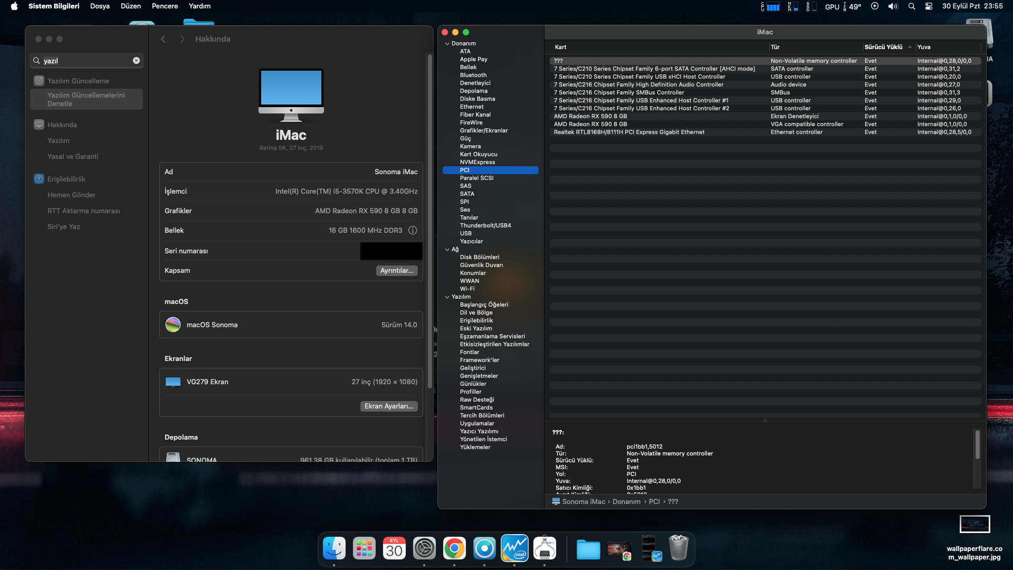
Task: Collapse the Donanım tree section
Action: coord(447,44)
